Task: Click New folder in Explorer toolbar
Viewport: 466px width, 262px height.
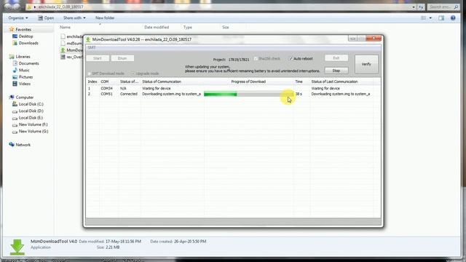Action: click(105, 17)
